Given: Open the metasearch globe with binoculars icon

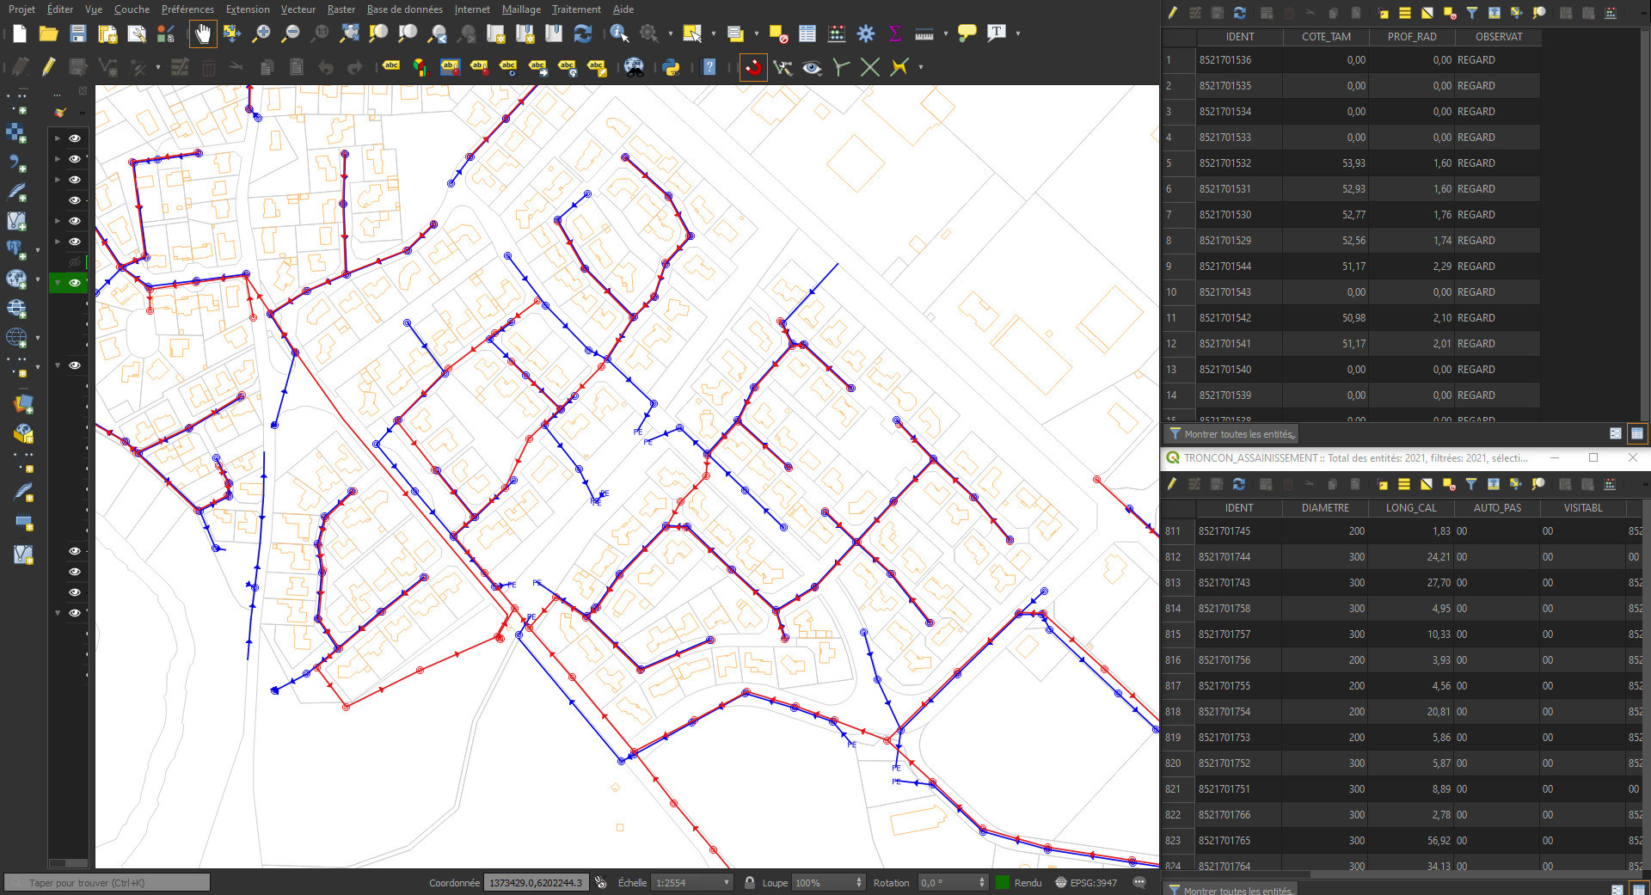Looking at the screenshot, I should 634,67.
